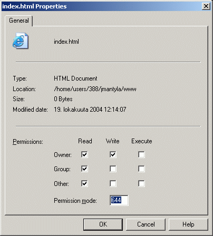Click the Cancel button

click(x=146, y=224)
